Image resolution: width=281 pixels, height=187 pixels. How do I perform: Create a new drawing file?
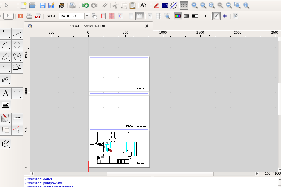23,5
